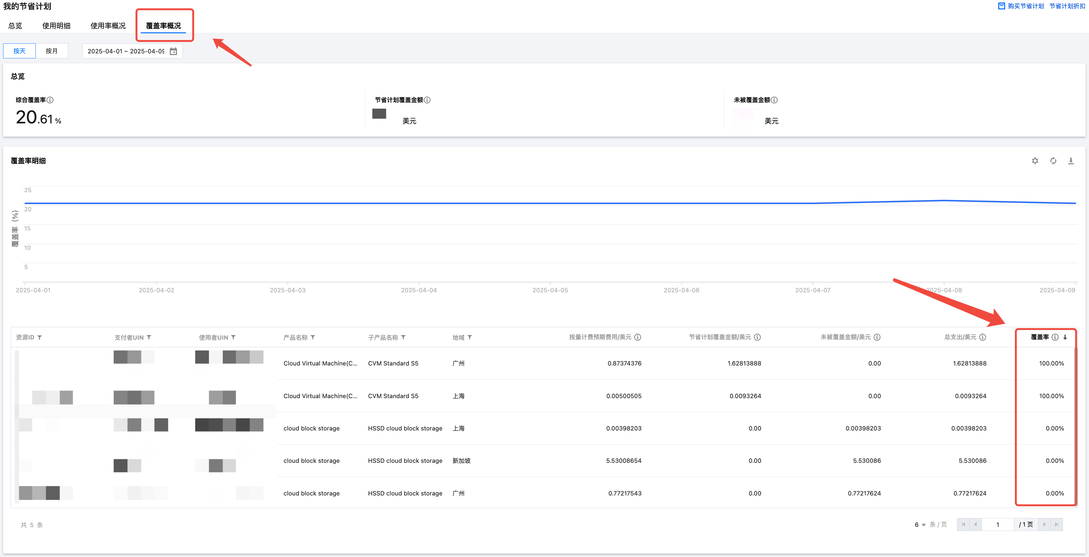Switch to 使用明细 tab

point(56,26)
